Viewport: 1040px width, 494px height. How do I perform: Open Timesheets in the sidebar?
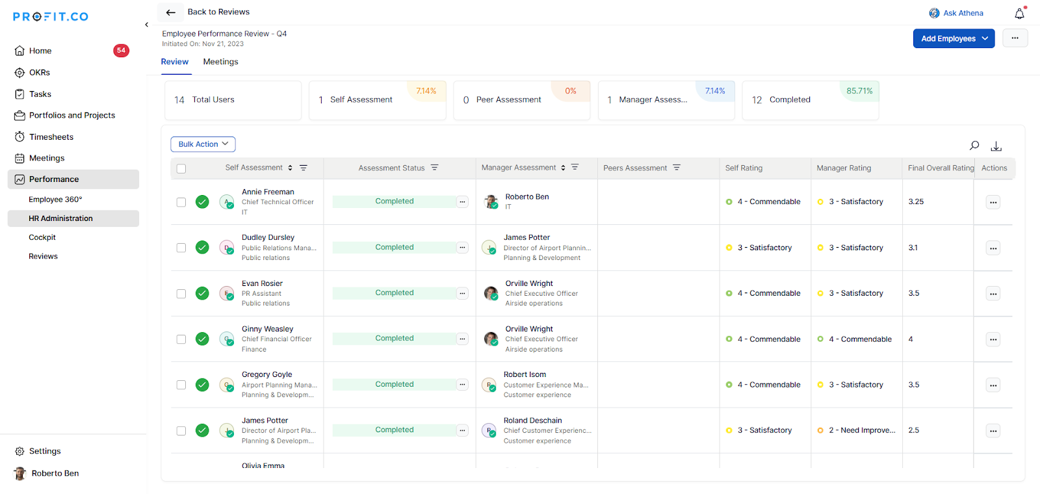pyautogui.click(x=51, y=137)
